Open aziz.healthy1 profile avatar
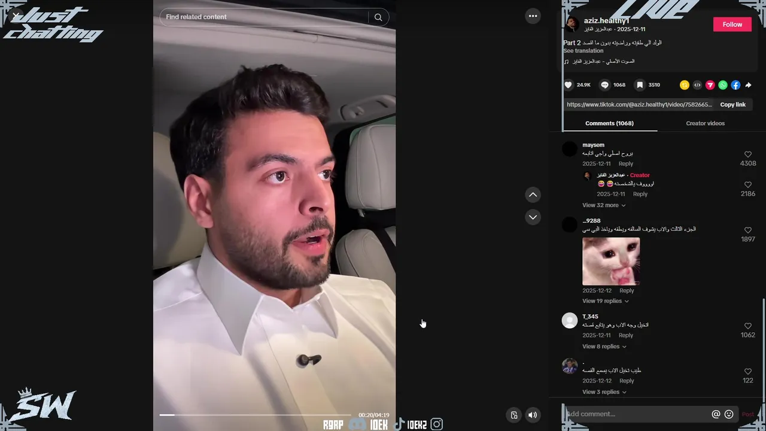The width and height of the screenshot is (766, 431). (x=572, y=24)
